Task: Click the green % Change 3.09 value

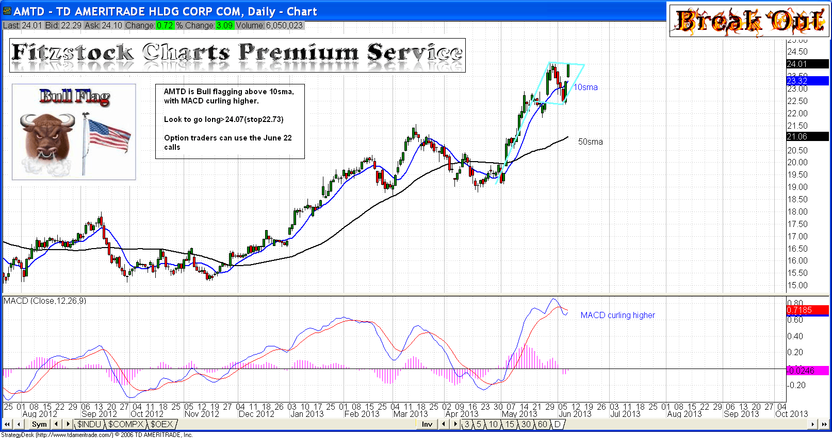Action: tap(224, 25)
